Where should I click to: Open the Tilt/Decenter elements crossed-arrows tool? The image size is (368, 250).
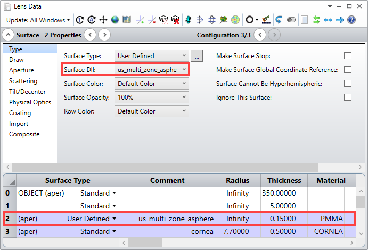pyautogui.click(x=103, y=20)
